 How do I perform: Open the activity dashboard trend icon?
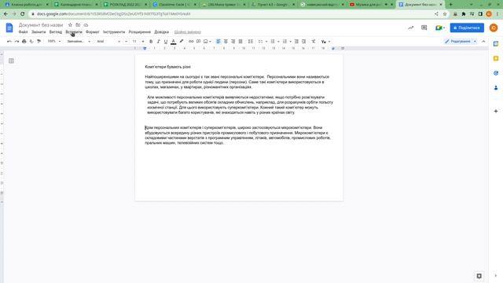410,28
